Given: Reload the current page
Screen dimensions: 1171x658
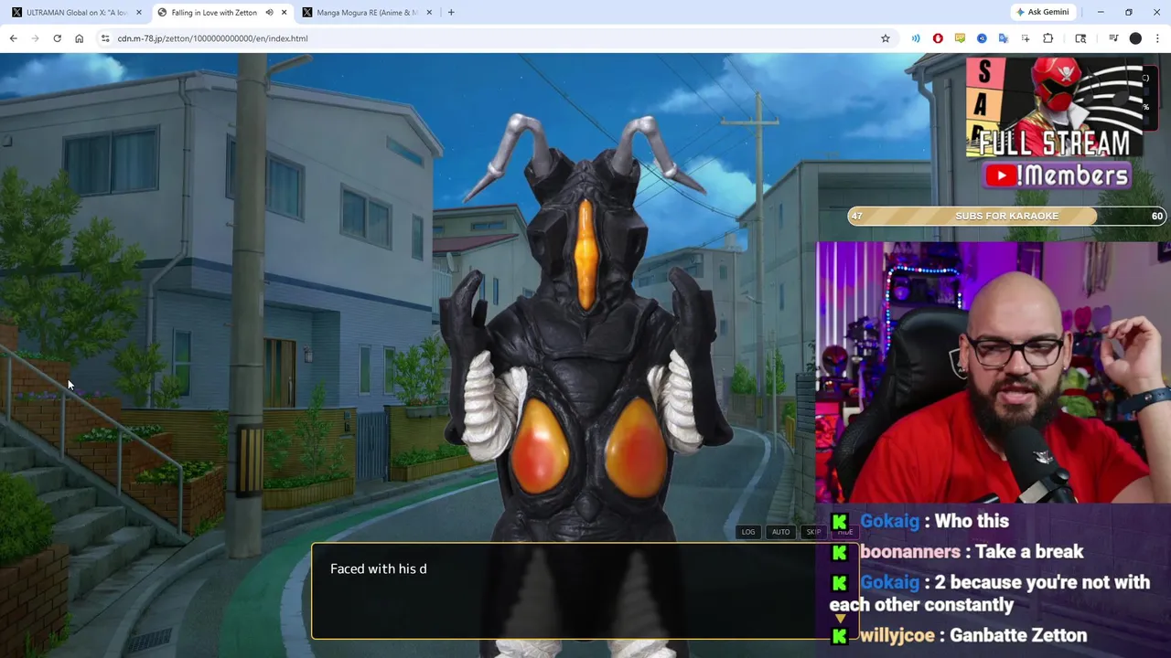Looking at the screenshot, I should point(57,38).
